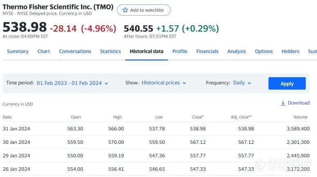Image resolution: width=317 pixels, height=177 pixels.
Task: Expand the Time period date range dropdown
Action: [72, 83]
